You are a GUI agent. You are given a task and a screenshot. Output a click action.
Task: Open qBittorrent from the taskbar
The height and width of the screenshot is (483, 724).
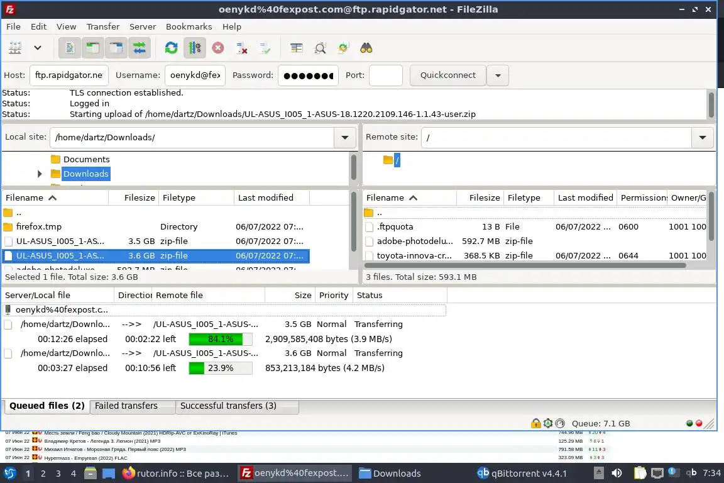tap(522, 474)
